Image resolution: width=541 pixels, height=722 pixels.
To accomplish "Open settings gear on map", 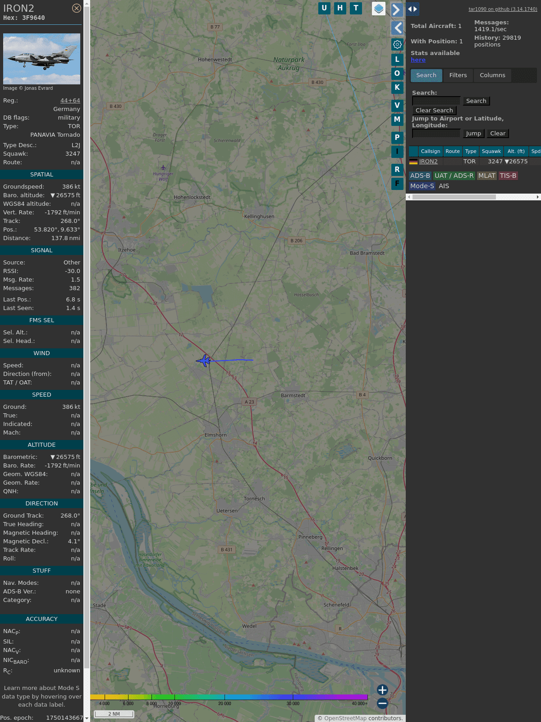I will 397,44.
